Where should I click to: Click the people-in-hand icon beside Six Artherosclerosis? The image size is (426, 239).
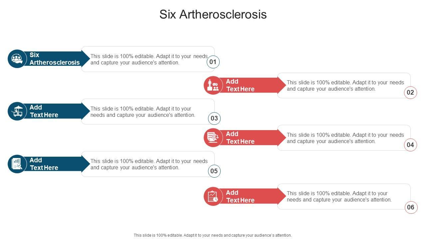17,59
